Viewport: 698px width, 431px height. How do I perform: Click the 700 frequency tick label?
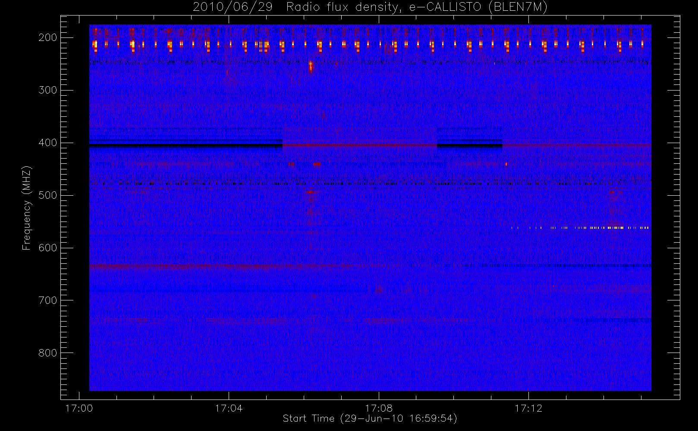pos(48,300)
